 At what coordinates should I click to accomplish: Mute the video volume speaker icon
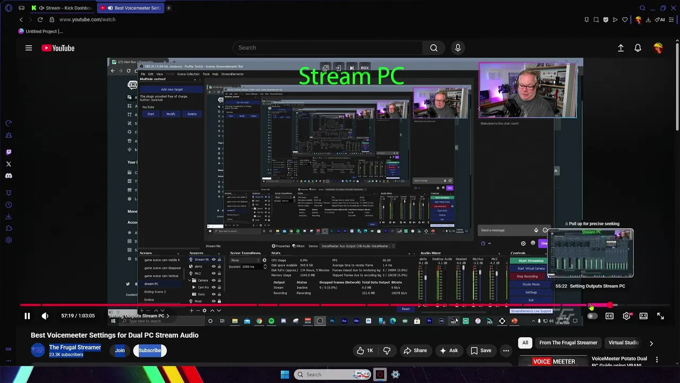pos(45,316)
